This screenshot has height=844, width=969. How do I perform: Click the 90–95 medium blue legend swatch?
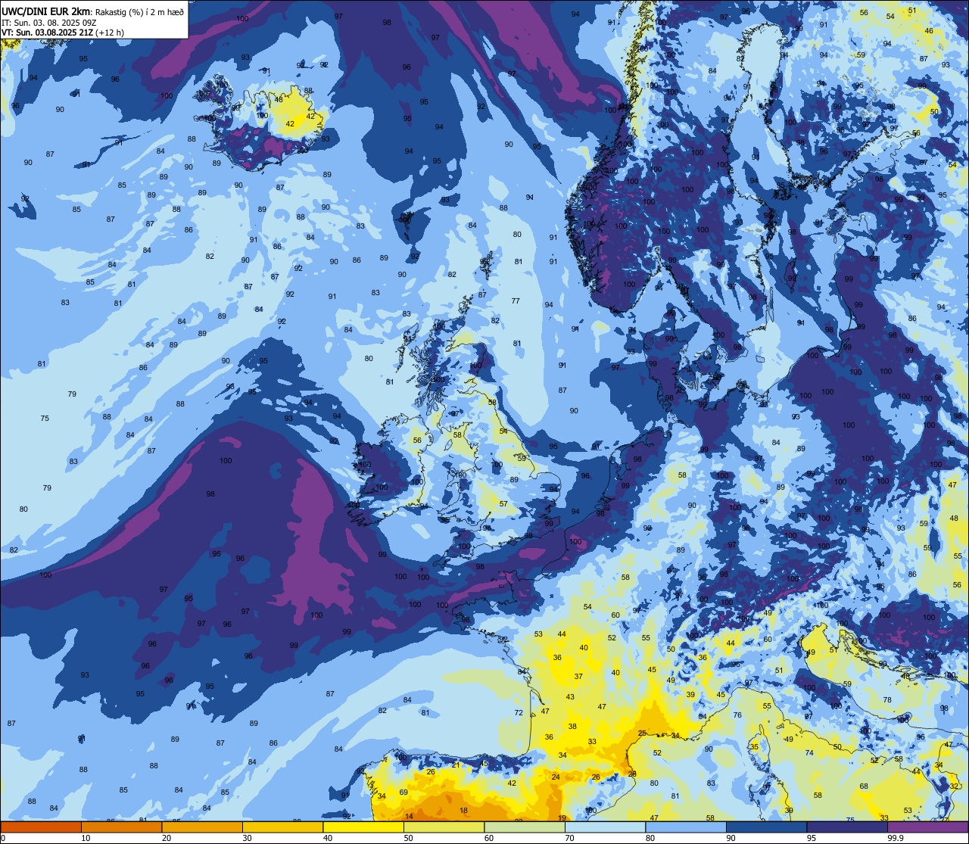766,827
